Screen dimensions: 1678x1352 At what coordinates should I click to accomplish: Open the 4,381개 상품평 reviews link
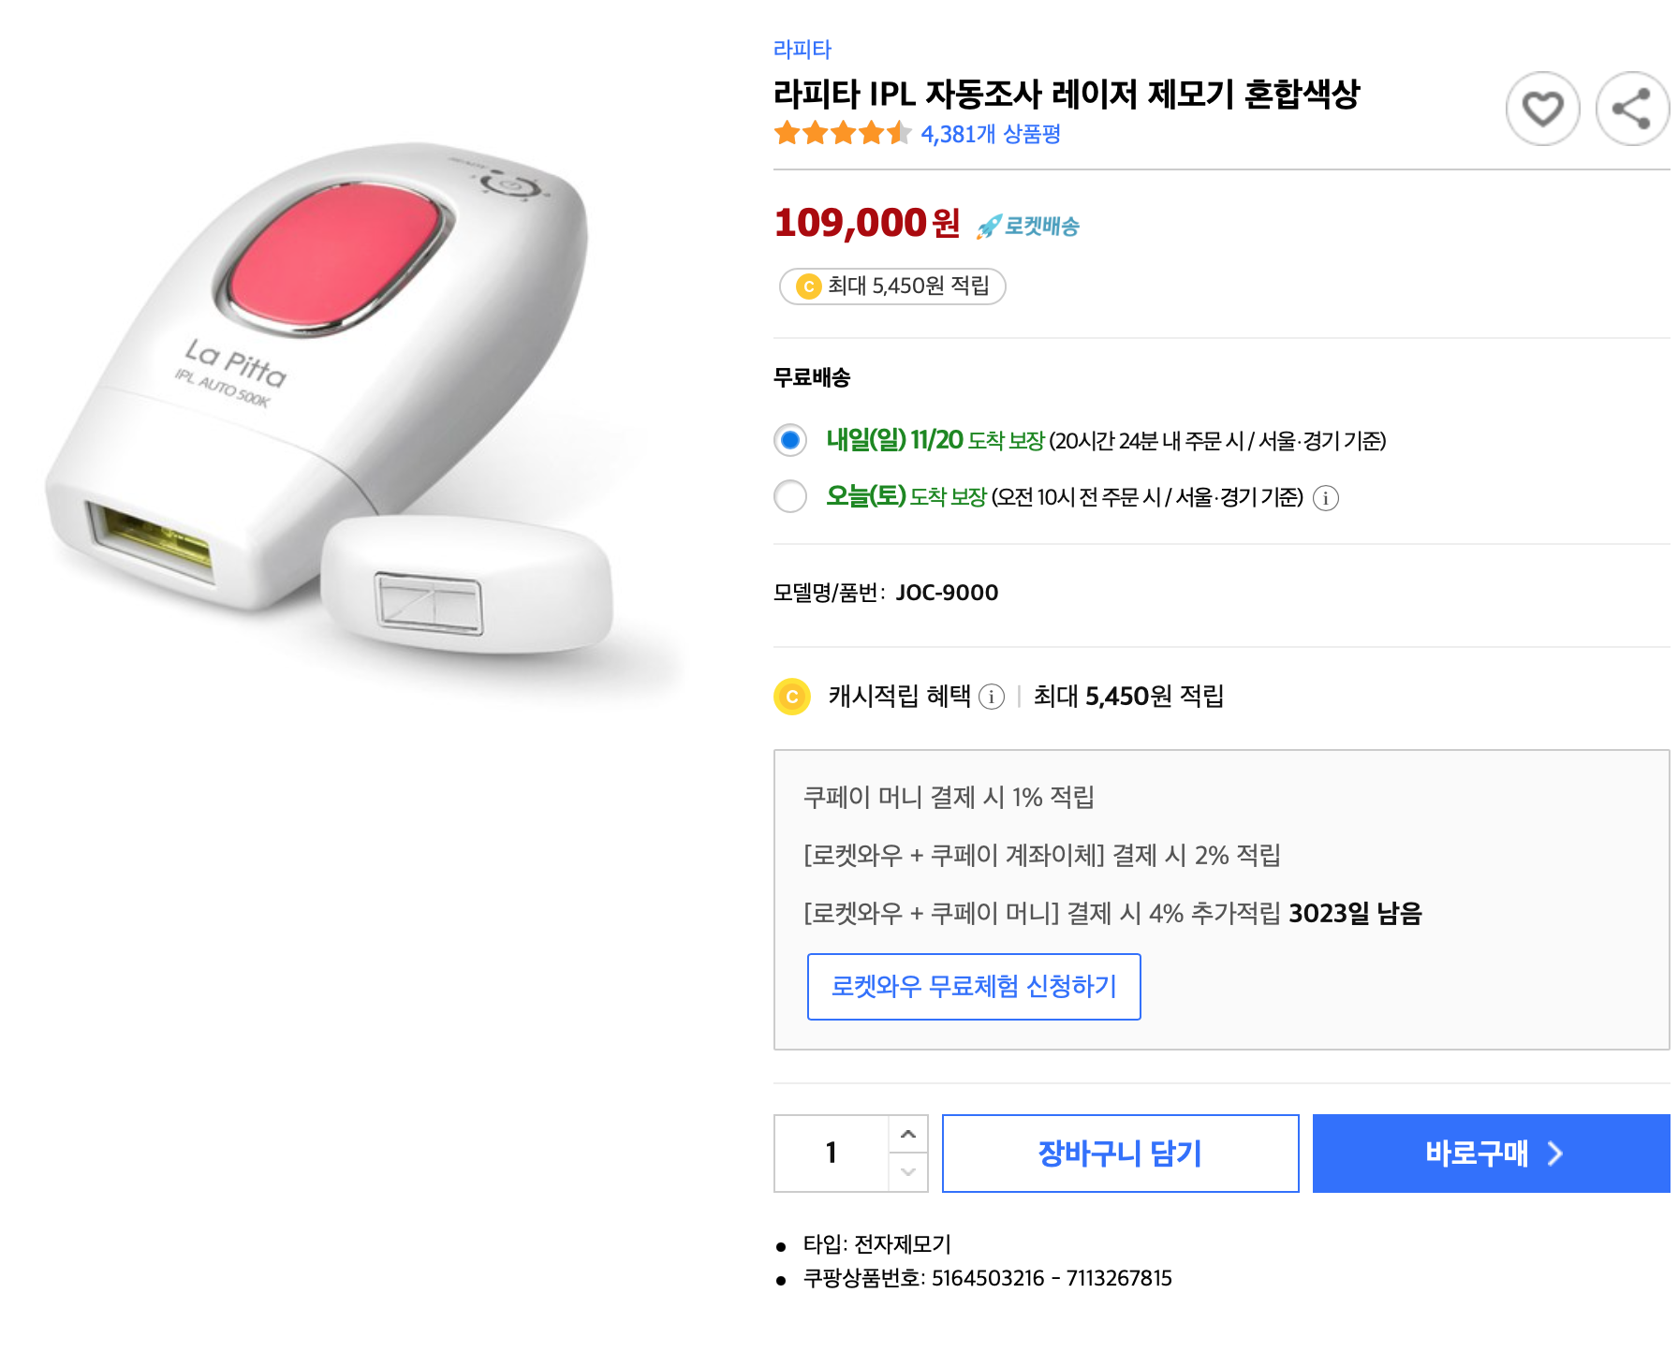(x=991, y=135)
